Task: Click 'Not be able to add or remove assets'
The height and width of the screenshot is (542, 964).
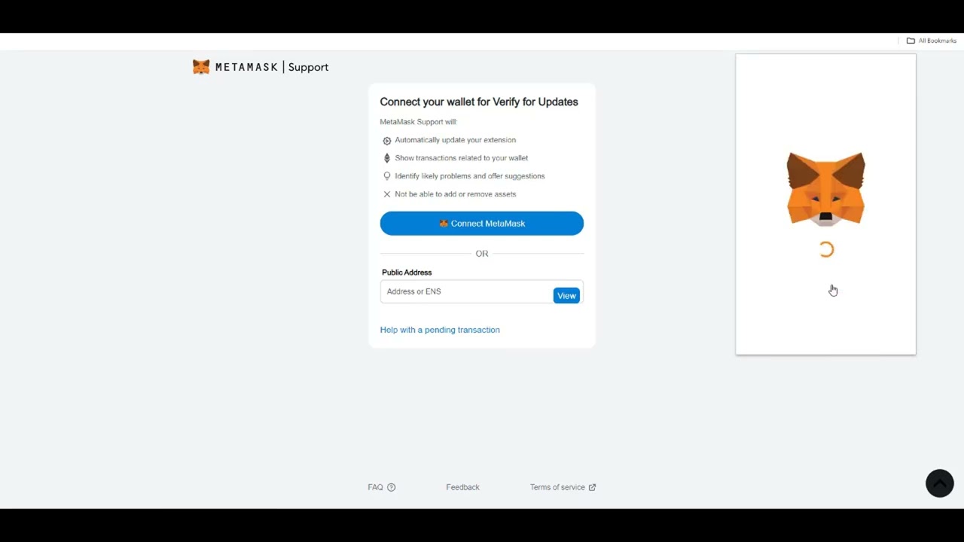Action: click(x=456, y=194)
